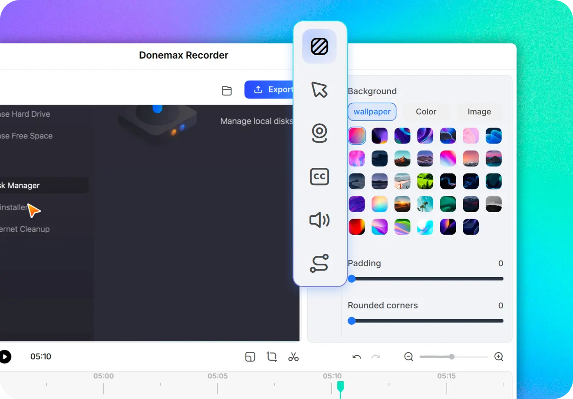Open the CC captions tool
This screenshot has width=573, height=399.
click(x=319, y=177)
